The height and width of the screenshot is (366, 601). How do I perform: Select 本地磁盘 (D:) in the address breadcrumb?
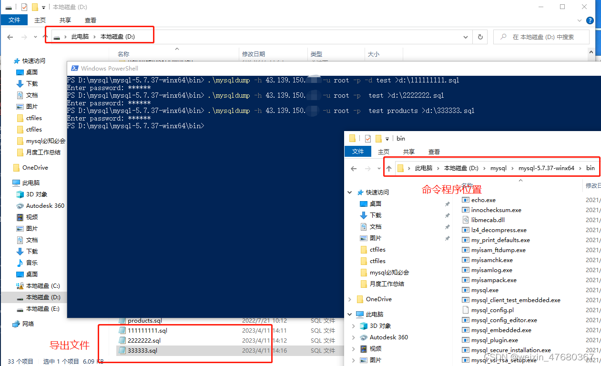click(118, 37)
